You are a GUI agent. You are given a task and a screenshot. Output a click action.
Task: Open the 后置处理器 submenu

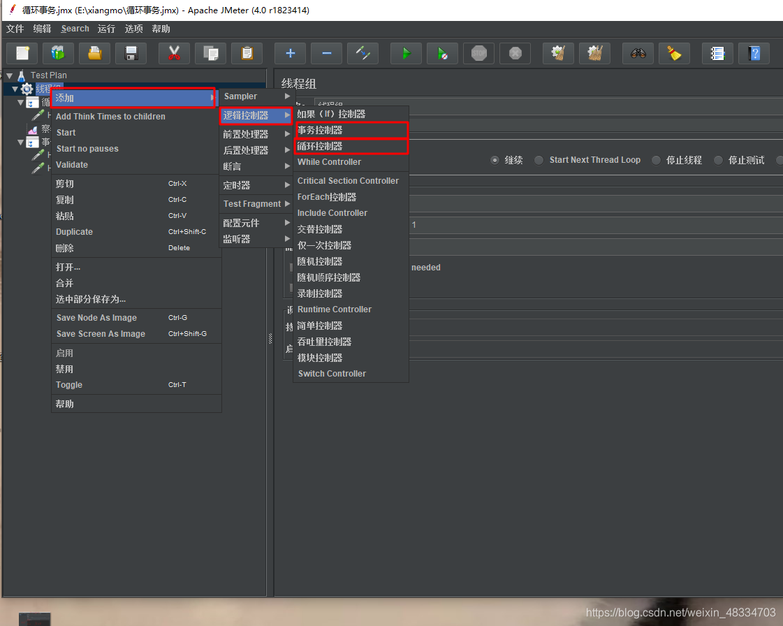point(256,150)
